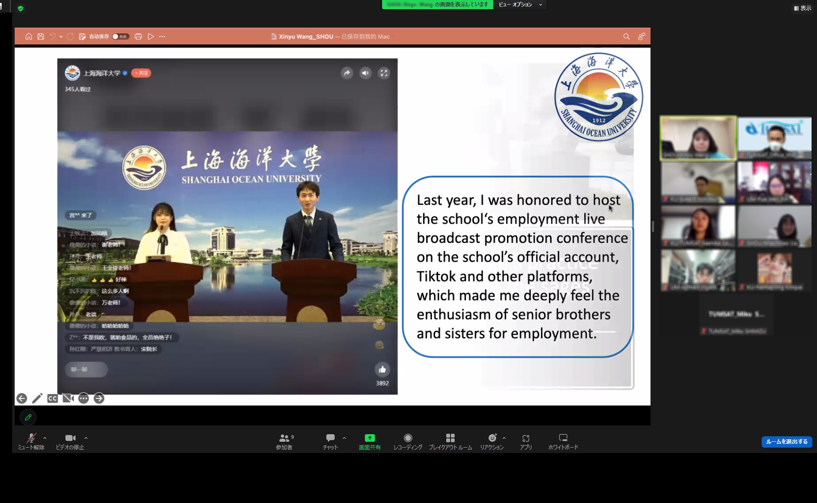Click the レコーディング record button
Image resolution: width=817 pixels, height=503 pixels.
coord(408,442)
